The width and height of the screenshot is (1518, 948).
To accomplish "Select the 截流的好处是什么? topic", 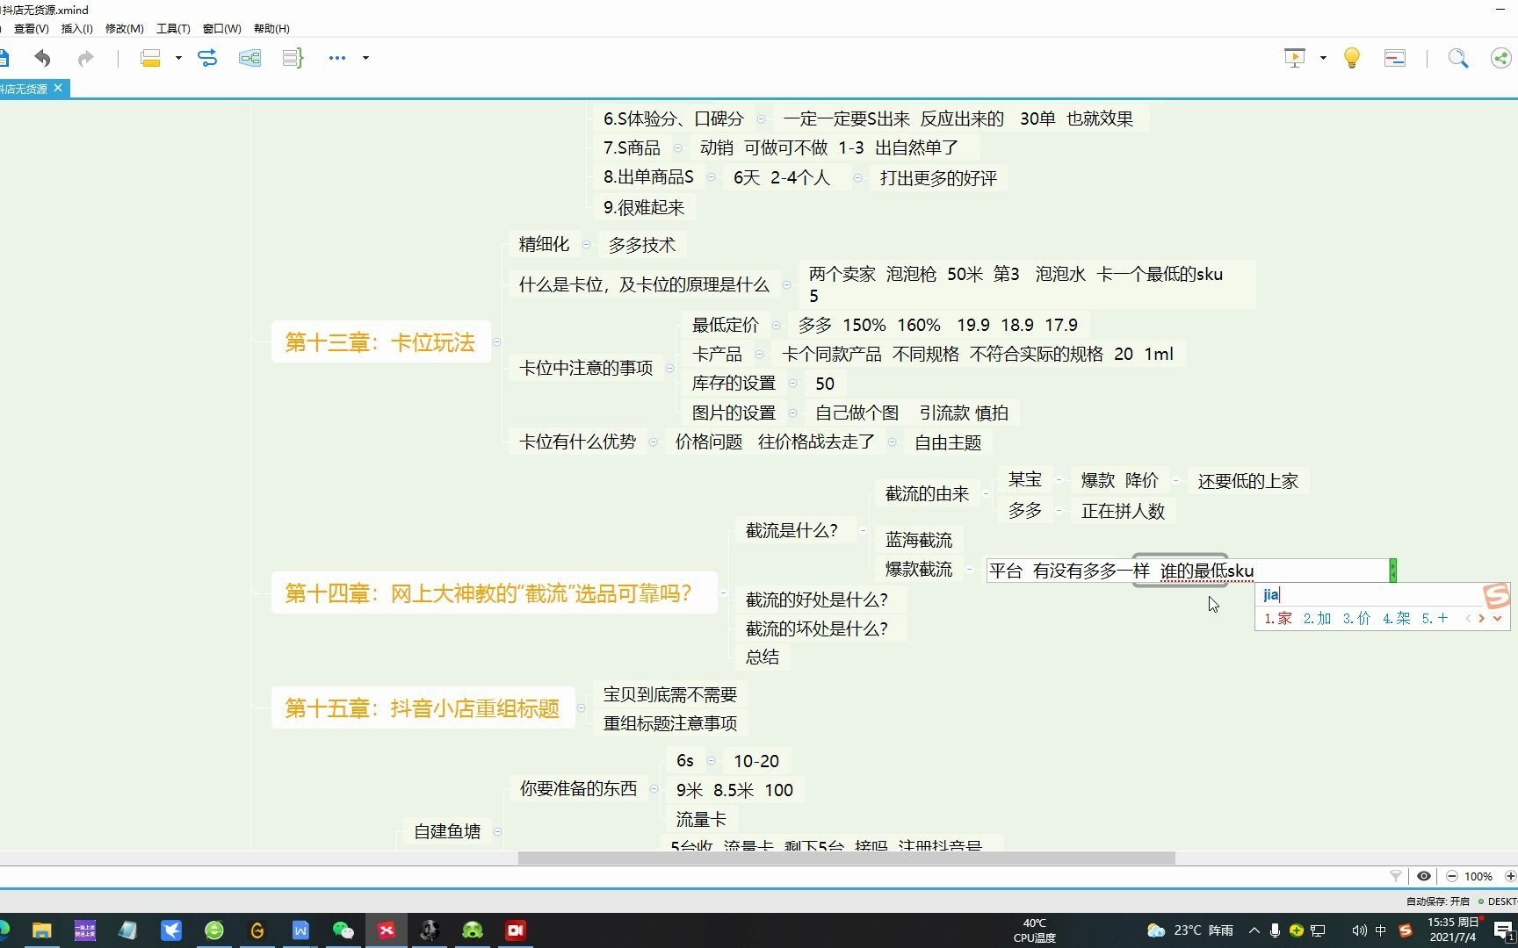I will point(816,600).
